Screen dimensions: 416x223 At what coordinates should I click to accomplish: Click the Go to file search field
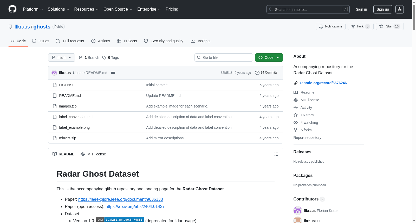pyautogui.click(x=224, y=57)
